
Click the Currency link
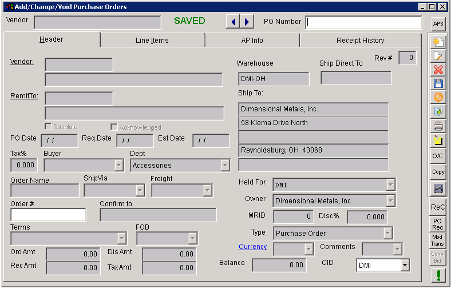(x=252, y=247)
